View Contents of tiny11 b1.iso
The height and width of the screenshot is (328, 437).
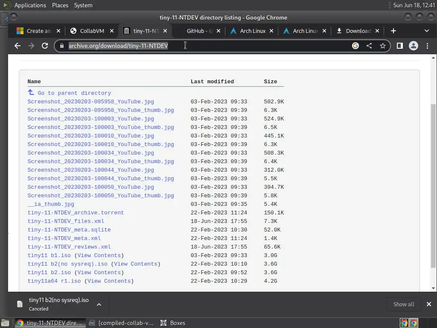[x=99, y=255]
